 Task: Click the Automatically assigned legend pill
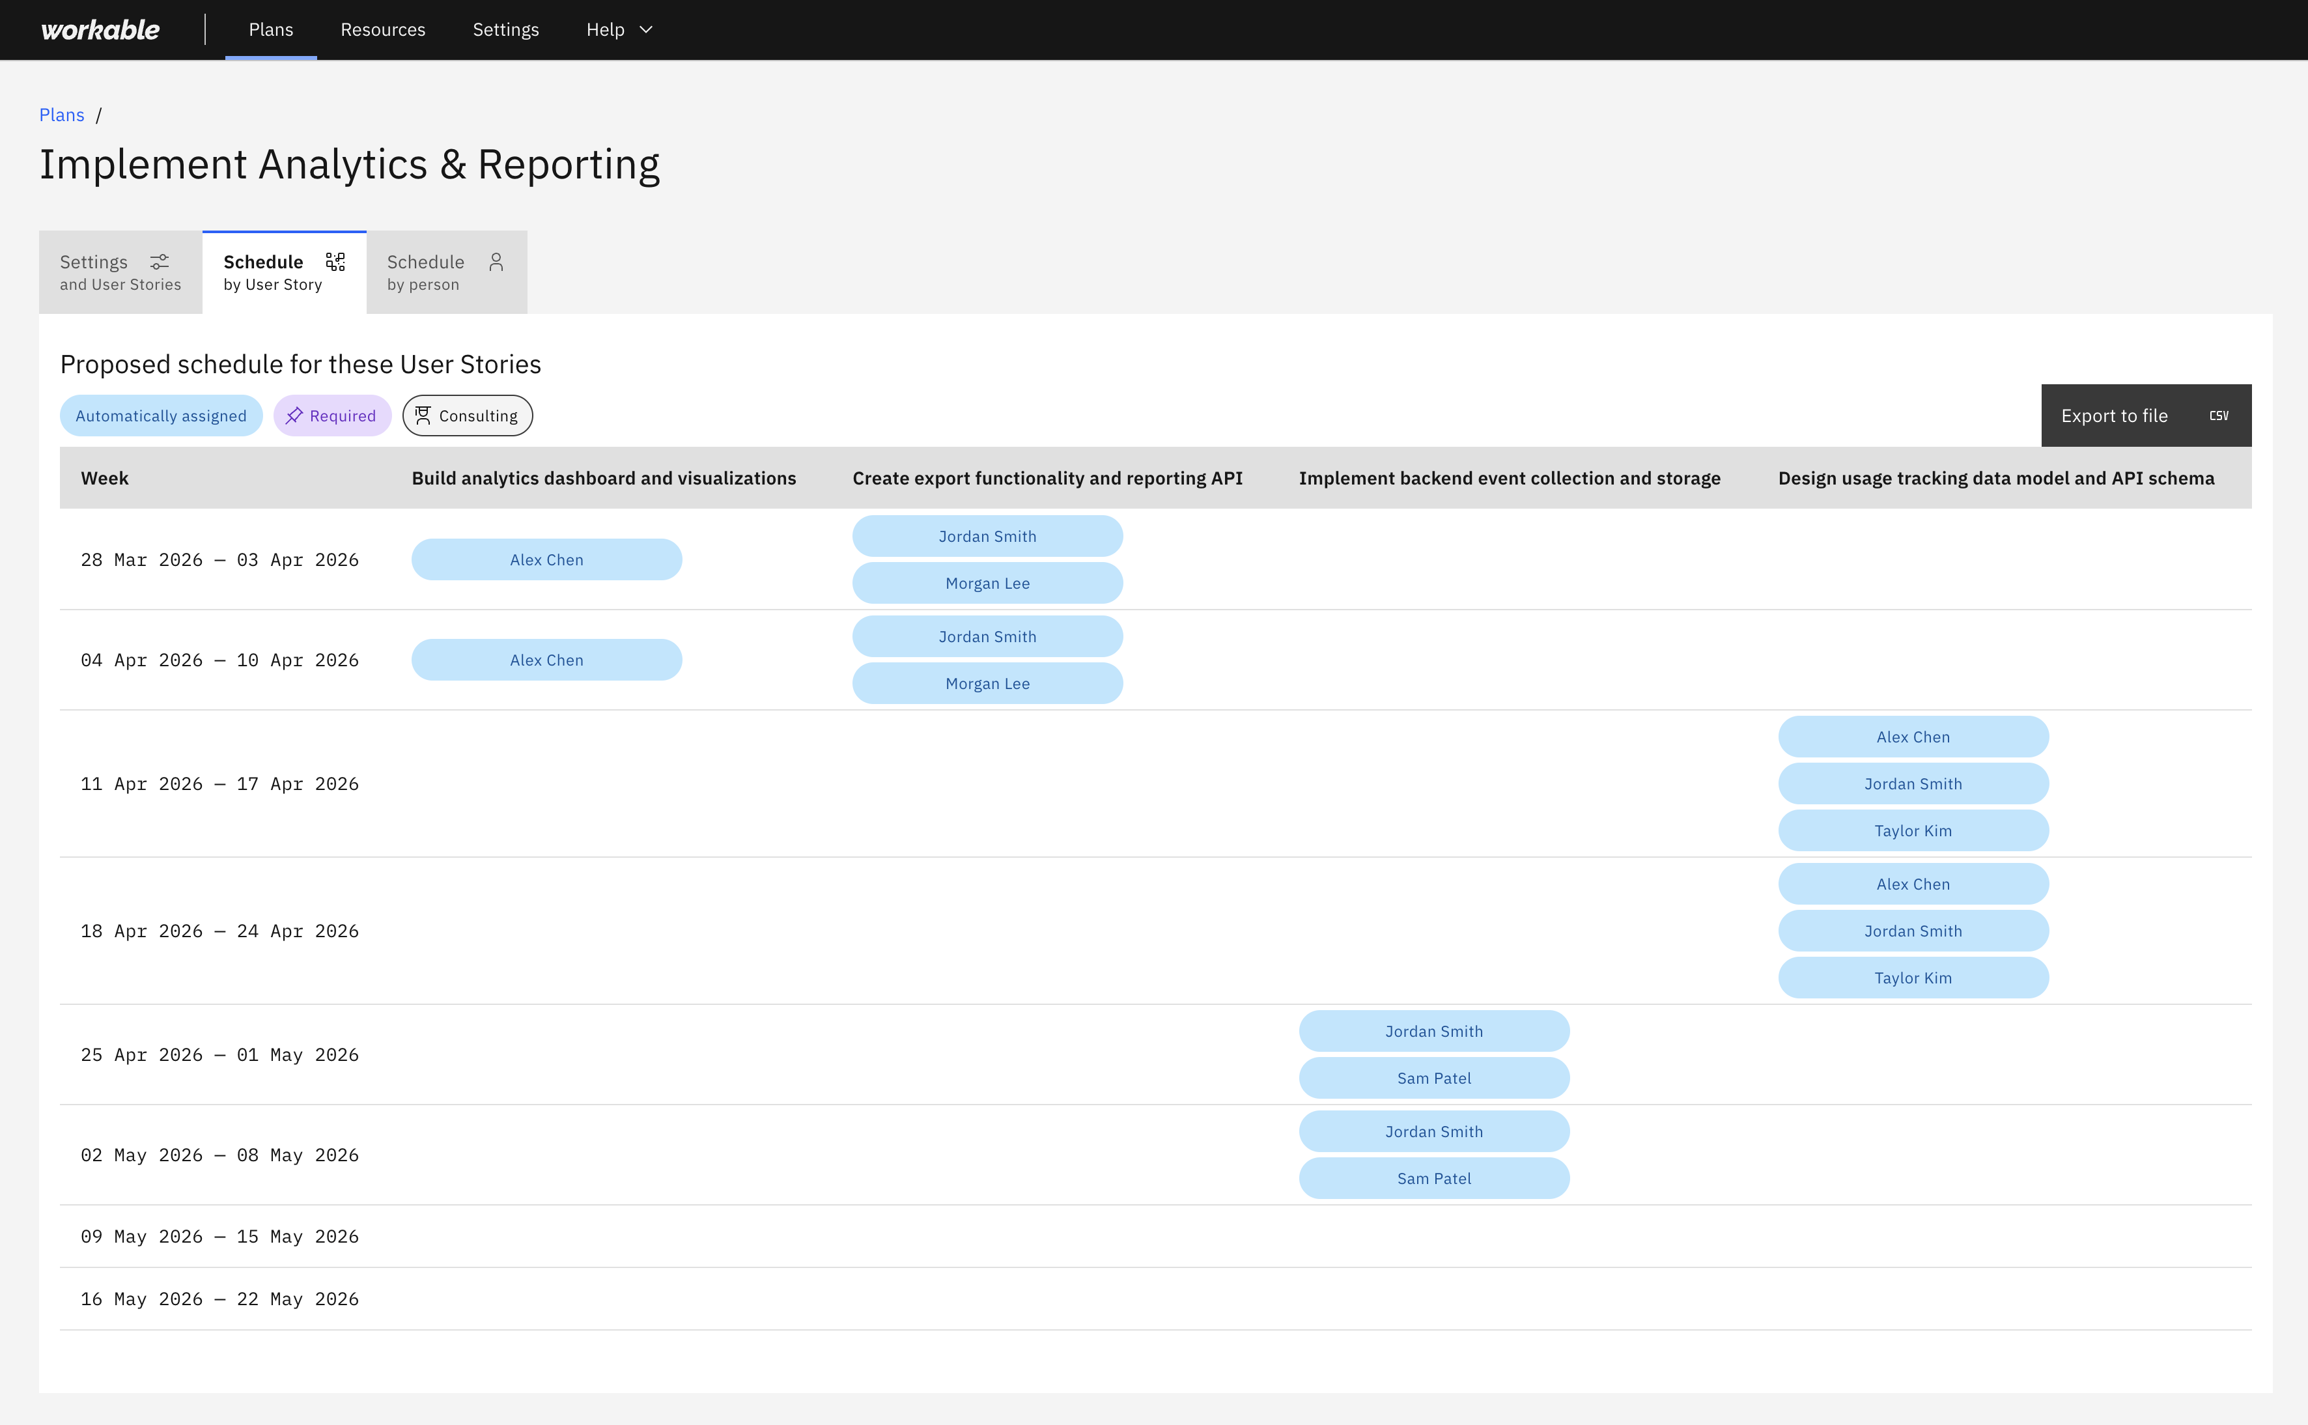coord(161,416)
